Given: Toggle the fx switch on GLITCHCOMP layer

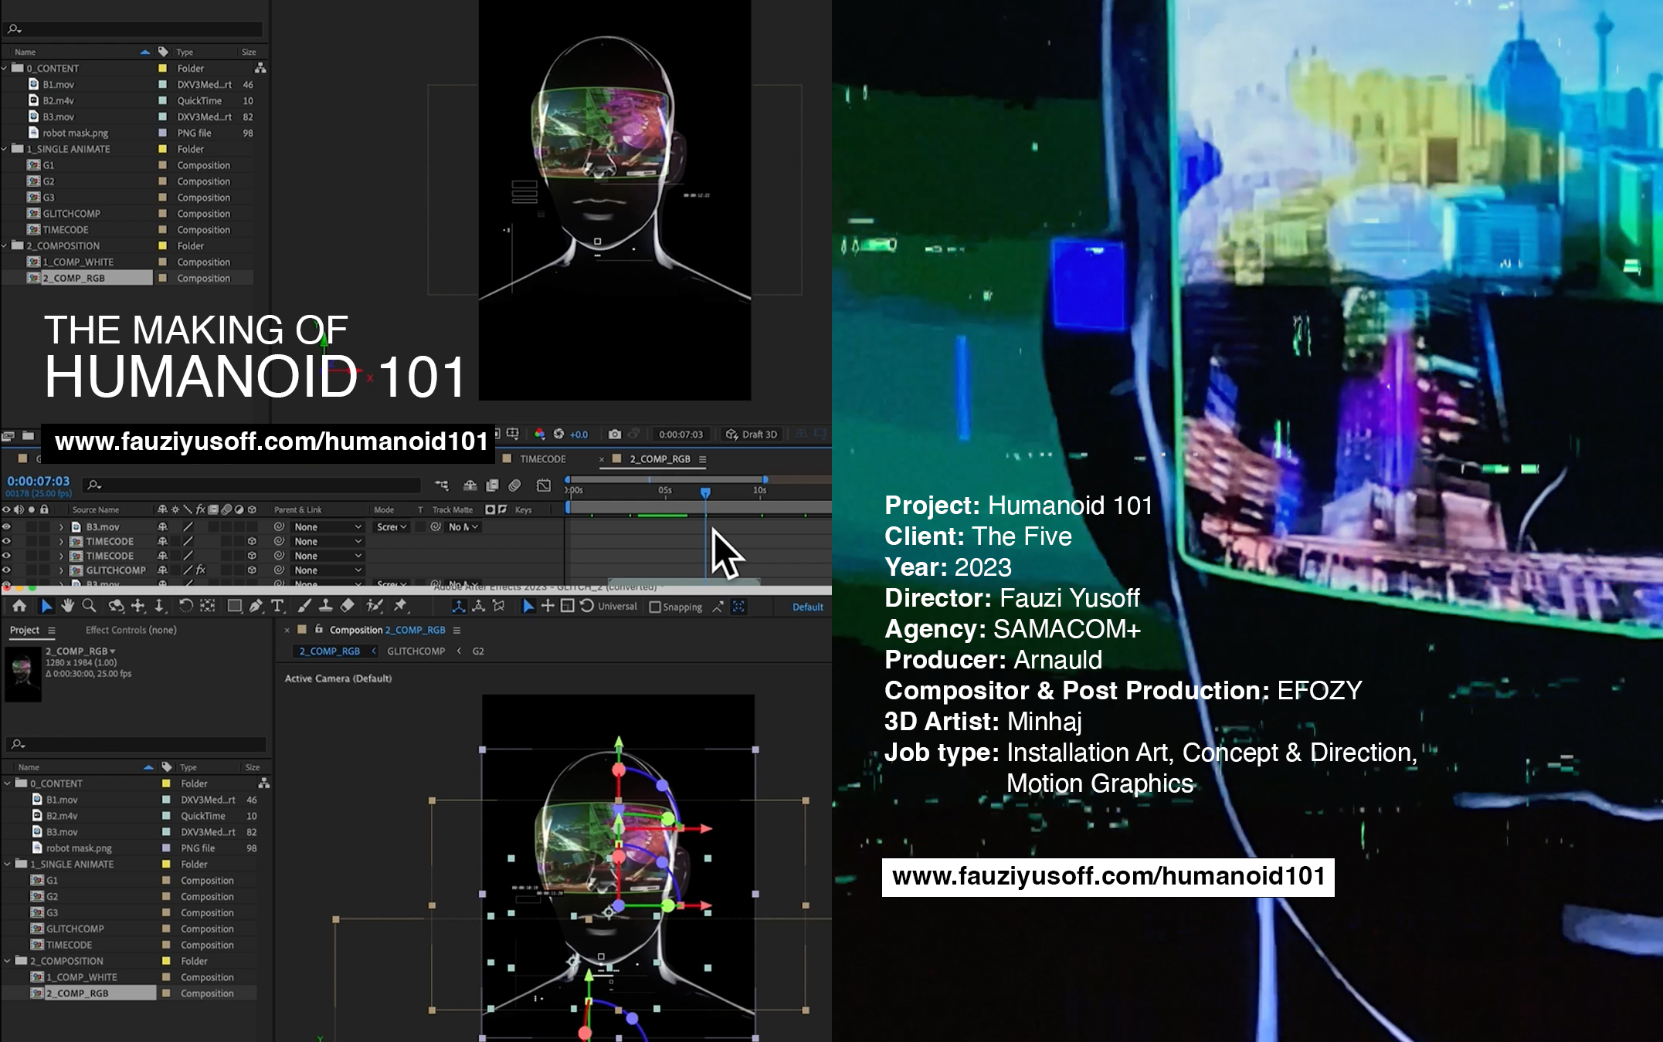Looking at the screenshot, I should coord(201,570).
